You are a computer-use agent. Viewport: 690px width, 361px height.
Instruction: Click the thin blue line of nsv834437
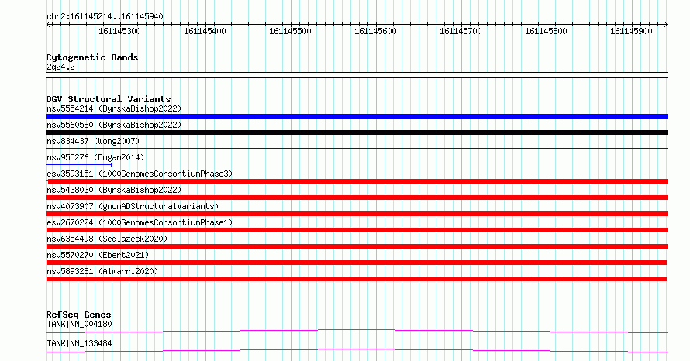click(x=357, y=149)
